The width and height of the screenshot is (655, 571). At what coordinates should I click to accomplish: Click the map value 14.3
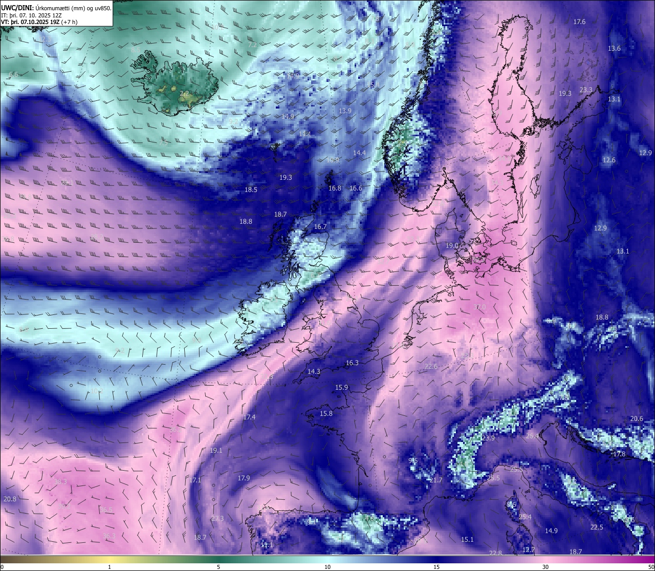pos(314,372)
